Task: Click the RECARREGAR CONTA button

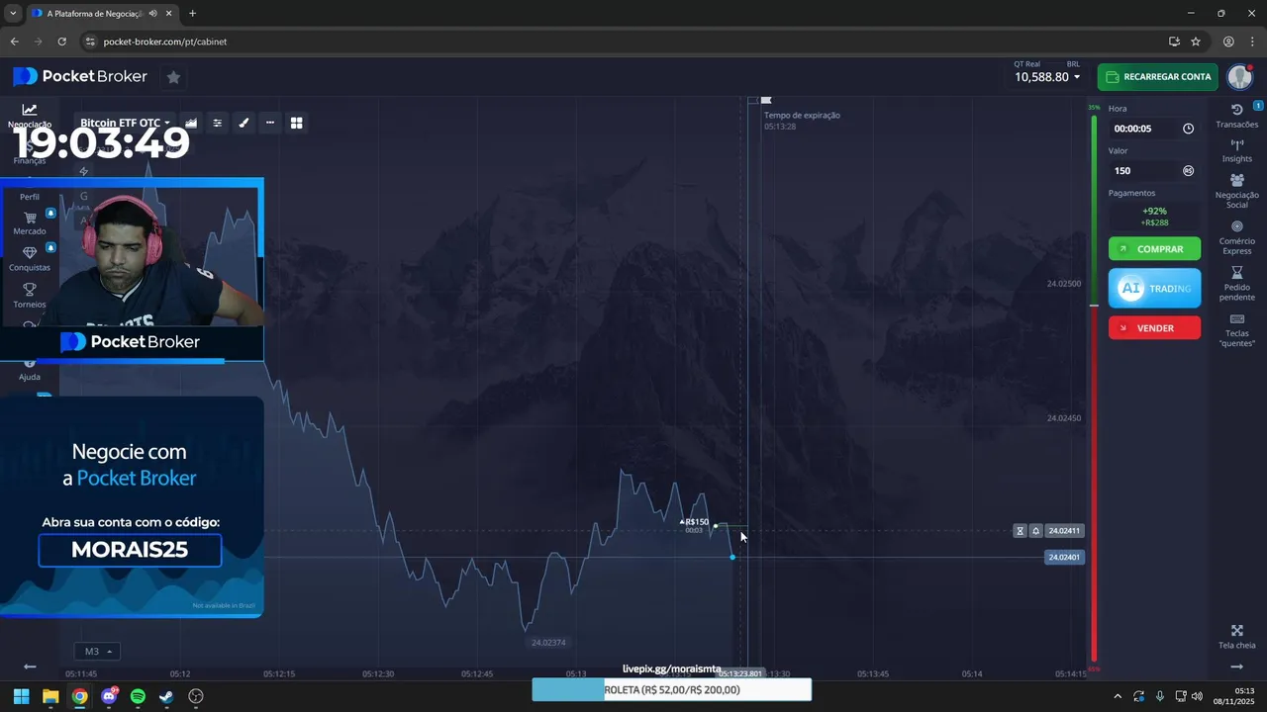Action: [1158, 77]
